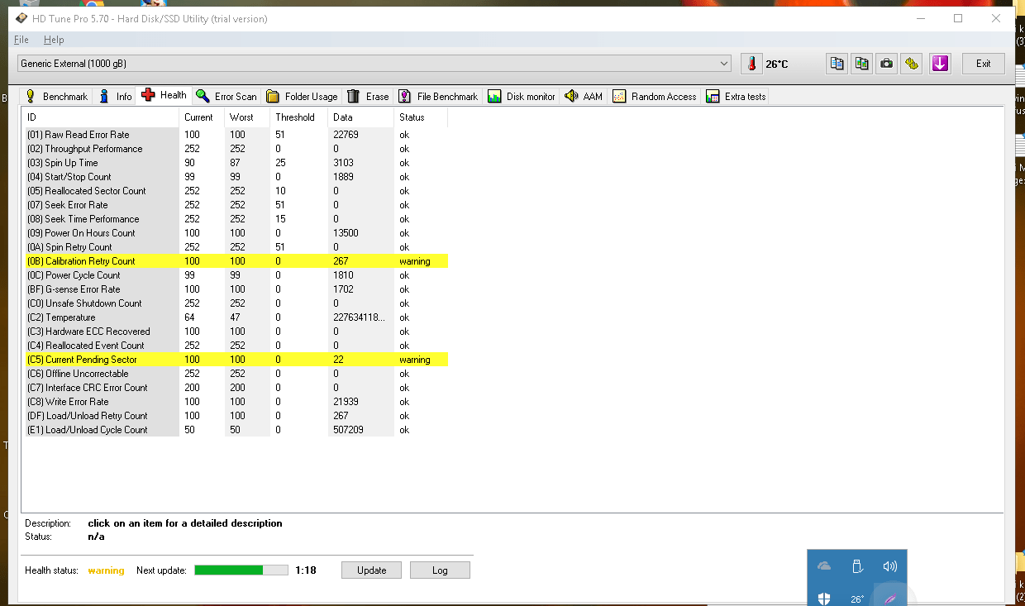Image resolution: width=1025 pixels, height=606 pixels.
Task: Select the G-sense Error Rate row
Action: pyautogui.click(x=236, y=289)
